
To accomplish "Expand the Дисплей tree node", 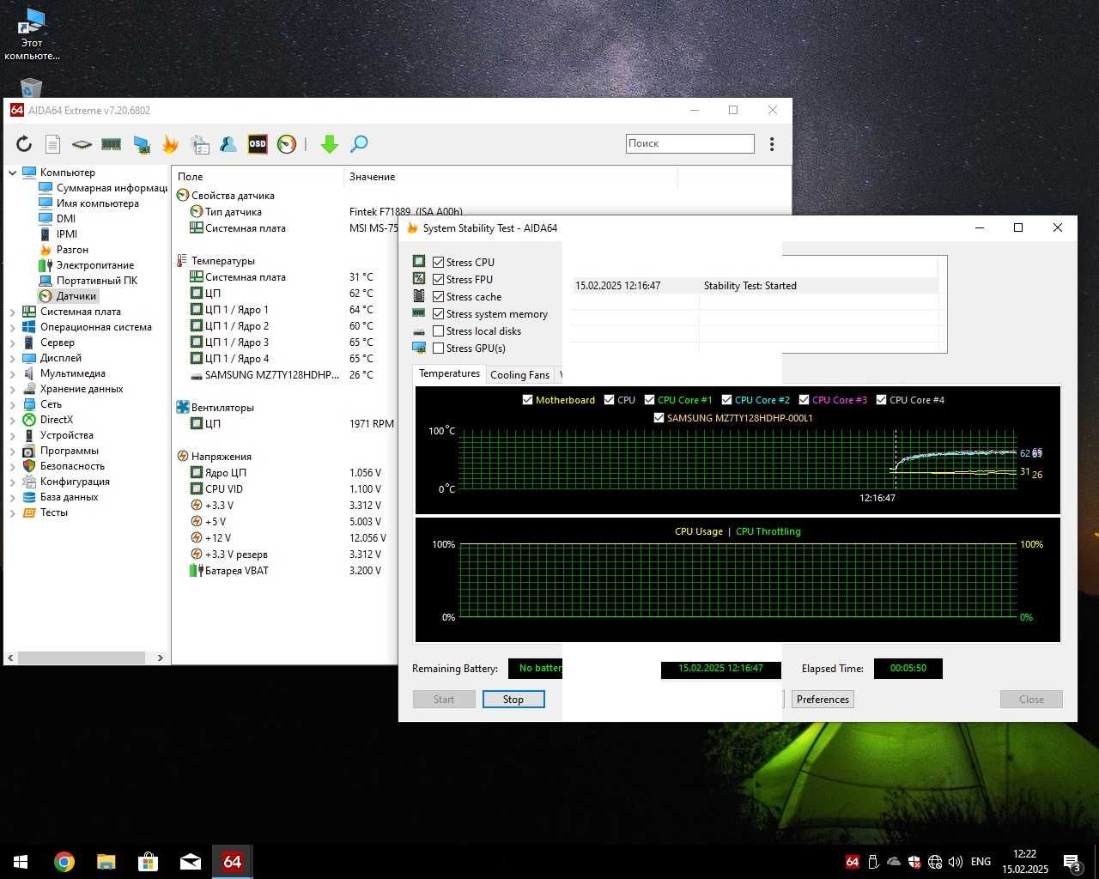I will [13, 358].
